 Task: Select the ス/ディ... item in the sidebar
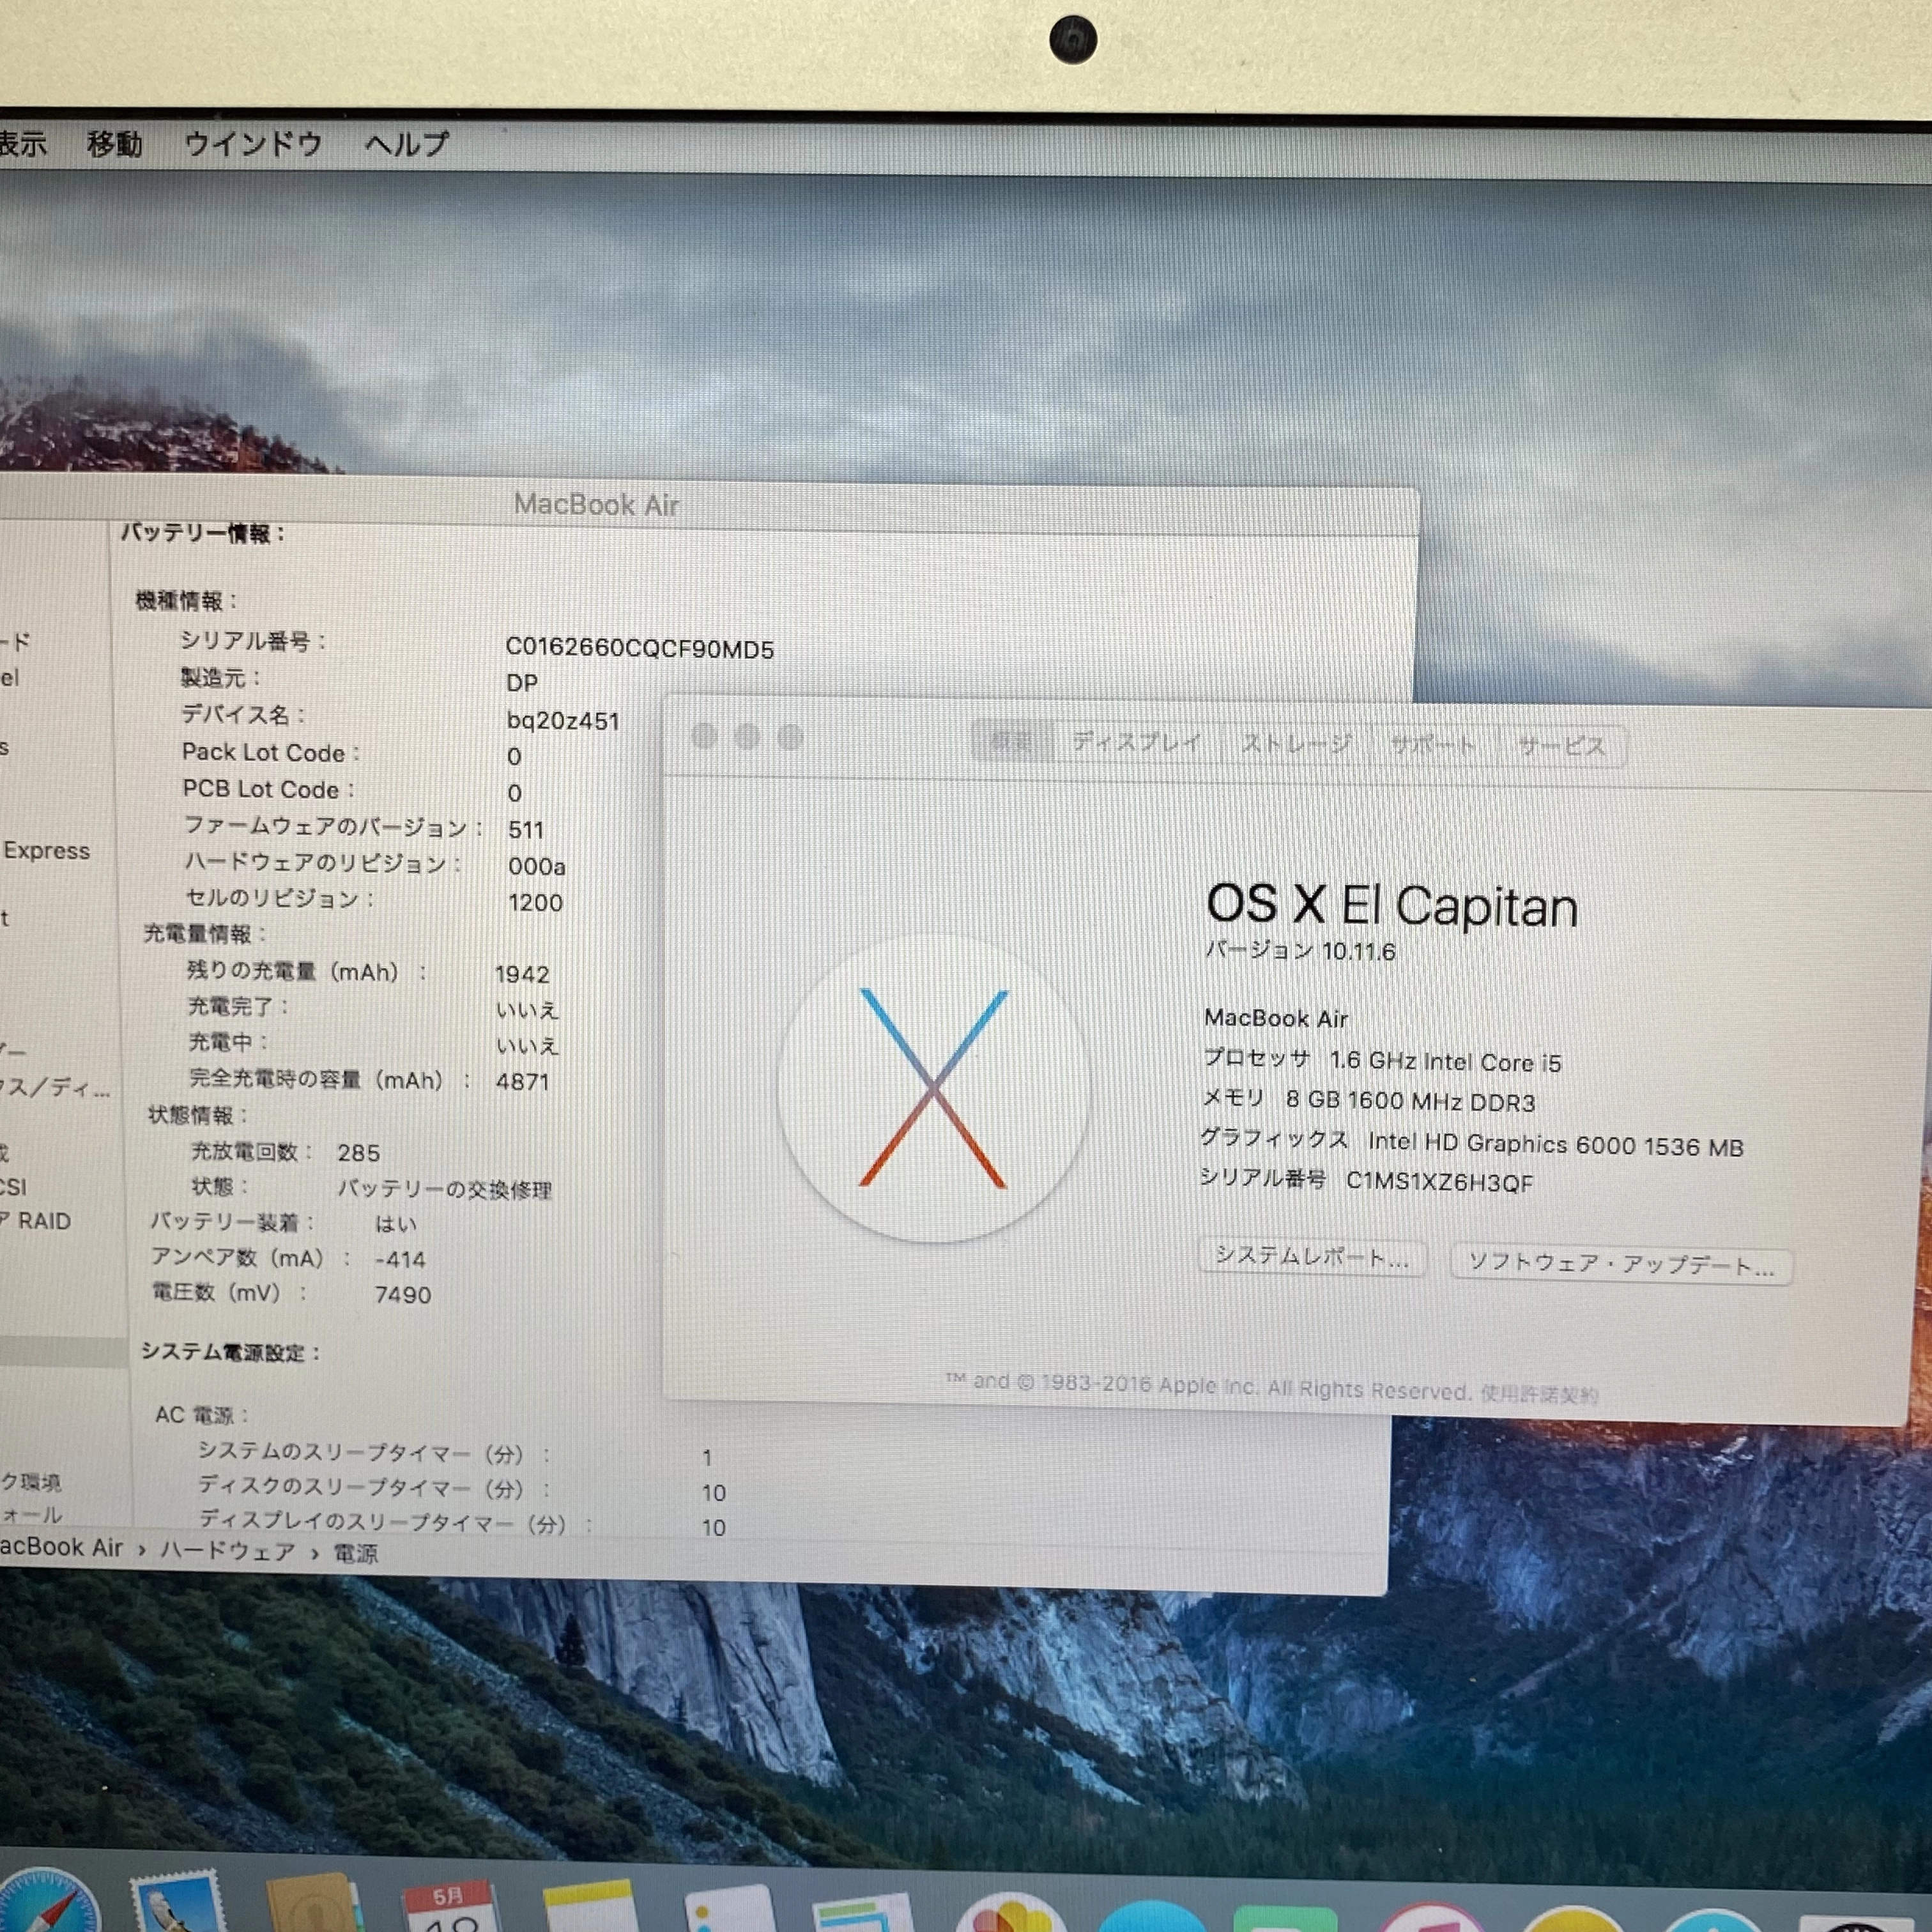(55, 1088)
